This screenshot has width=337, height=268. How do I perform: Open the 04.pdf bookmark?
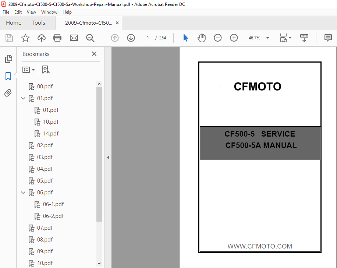click(x=45, y=169)
